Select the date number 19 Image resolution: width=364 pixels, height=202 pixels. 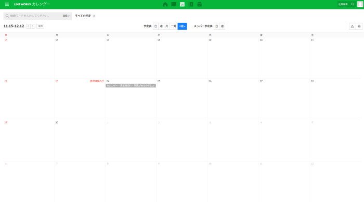point(210,40)
